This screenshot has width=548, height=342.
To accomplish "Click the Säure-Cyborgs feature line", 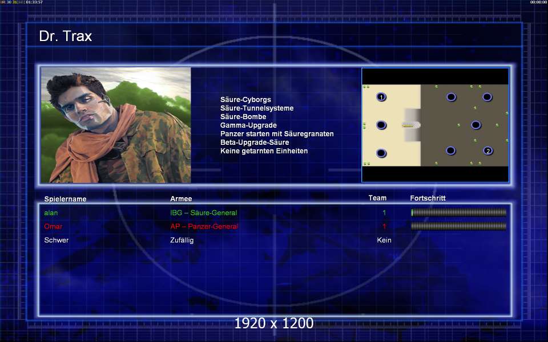I will [x=245, y=99].
